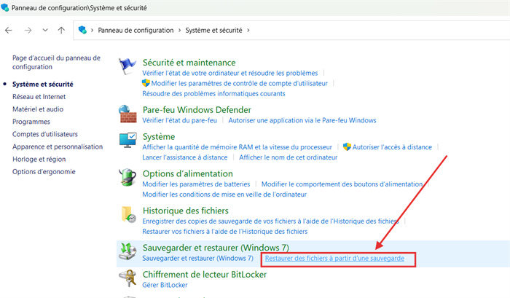Open Historique des fichiers heading
The width and height of the screenshot is (510, 298).
(x=185, y=211)
